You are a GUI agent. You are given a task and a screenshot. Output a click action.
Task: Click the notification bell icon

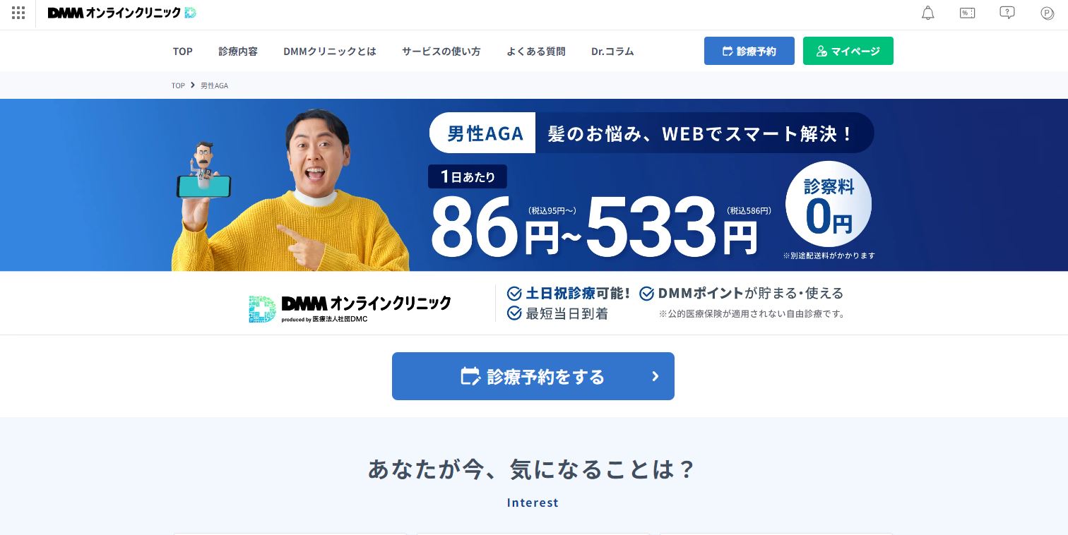[928, 13]
